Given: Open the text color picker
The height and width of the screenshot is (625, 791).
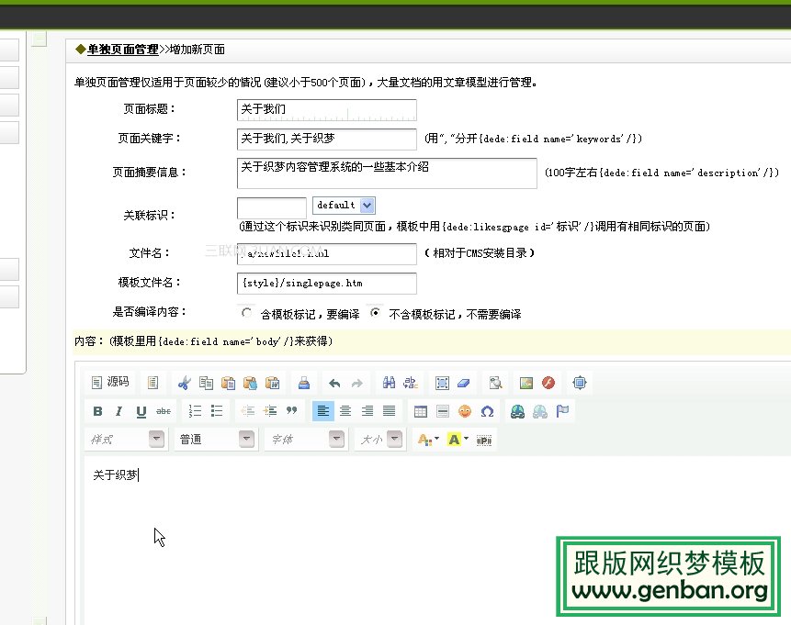Looking at the screenshot, I should pos(427,440).
